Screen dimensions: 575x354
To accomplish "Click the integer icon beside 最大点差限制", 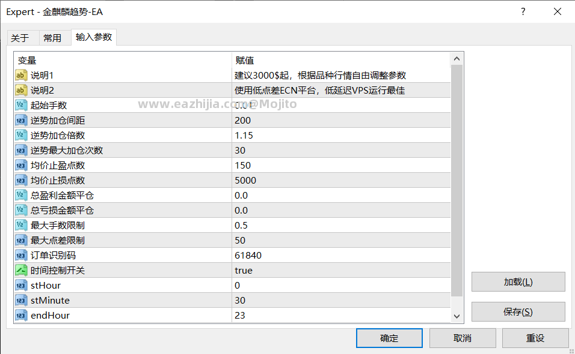I will coord(21,240).
